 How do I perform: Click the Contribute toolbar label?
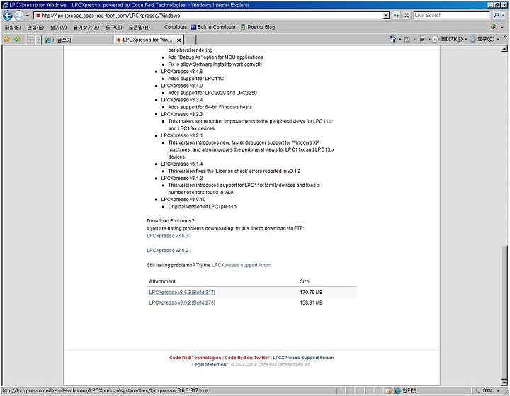tap(176, 27)
